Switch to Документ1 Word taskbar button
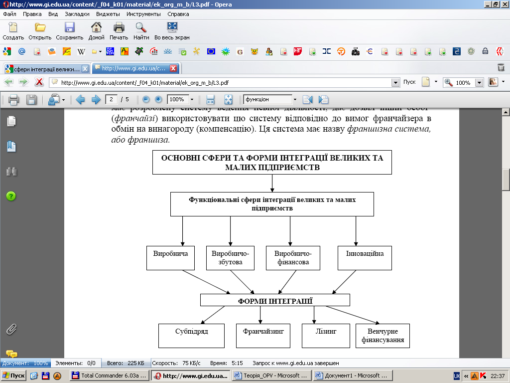Viewport: 510px width, 383px height. tap(353, 376)
